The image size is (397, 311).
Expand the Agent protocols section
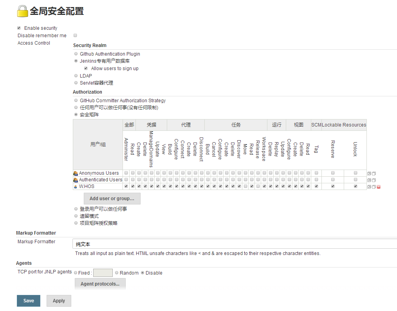[100, 284]
